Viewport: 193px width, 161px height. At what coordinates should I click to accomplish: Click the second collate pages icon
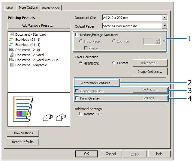(62, 117)
